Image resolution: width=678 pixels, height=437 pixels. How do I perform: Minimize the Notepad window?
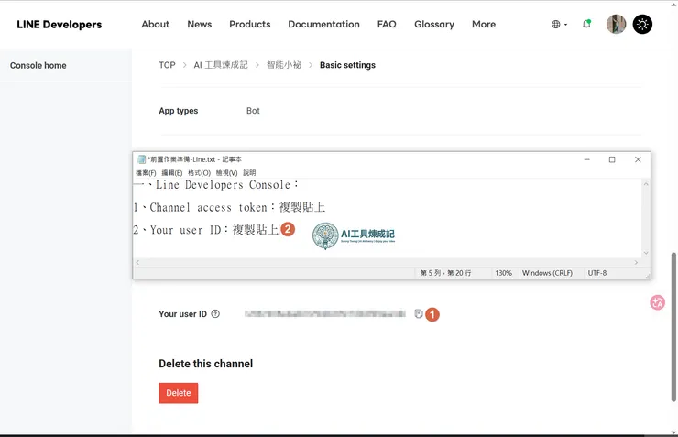586,159
